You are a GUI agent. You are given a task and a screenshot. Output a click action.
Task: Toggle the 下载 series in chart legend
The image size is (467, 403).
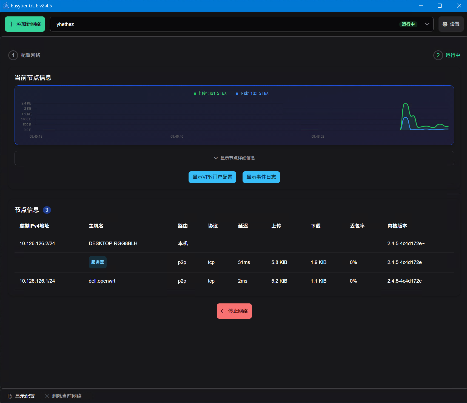tap(252, 94)
